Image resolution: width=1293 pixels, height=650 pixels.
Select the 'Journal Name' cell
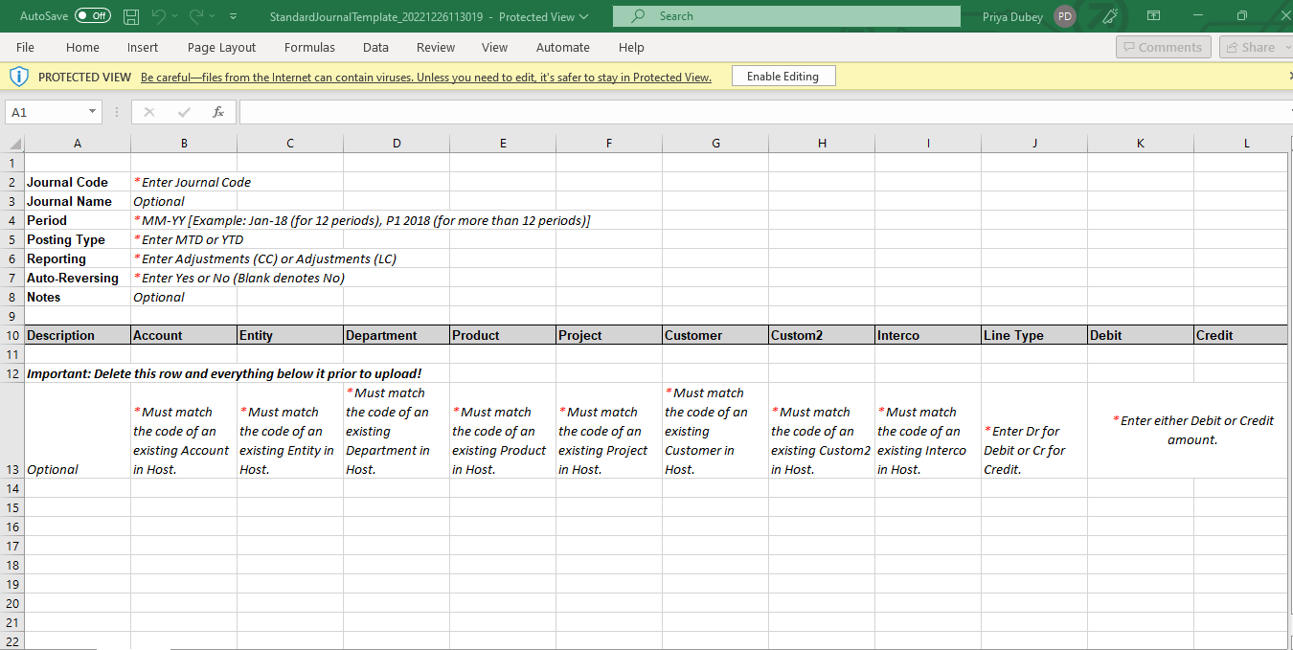point(78,201)
